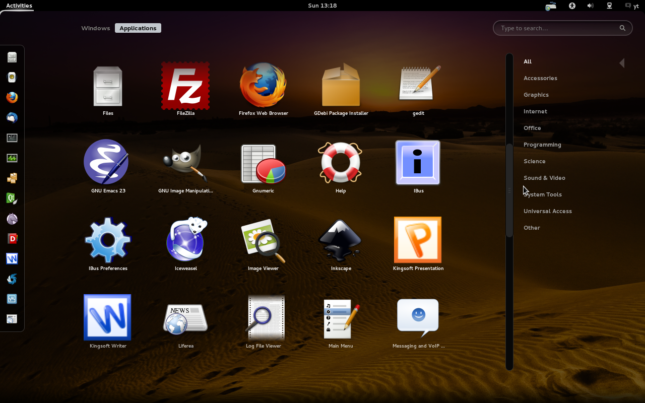This screenshot has height=403, width=645.
Task: Click the keyboard input method tray icon
Action: point(551,6)
